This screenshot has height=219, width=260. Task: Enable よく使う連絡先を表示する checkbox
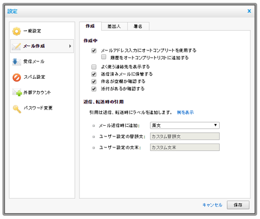pos(94,66)
